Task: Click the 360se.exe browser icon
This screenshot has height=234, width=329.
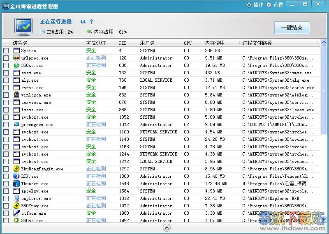Action: [16, 65]
